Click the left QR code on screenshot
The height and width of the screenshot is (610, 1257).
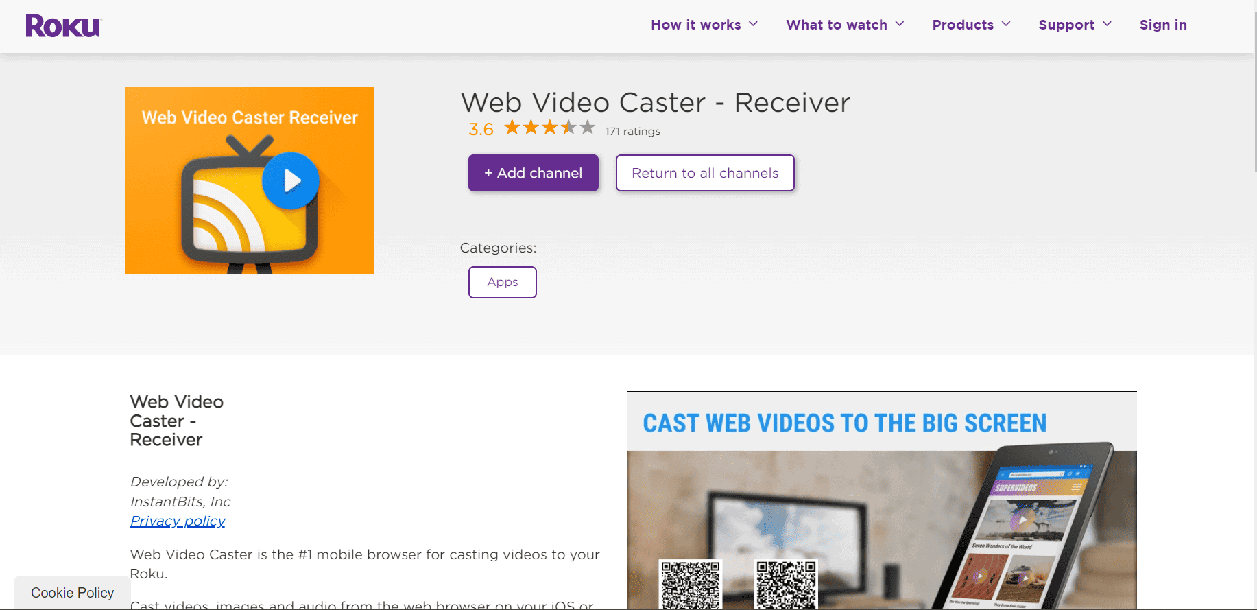(691, 584)
